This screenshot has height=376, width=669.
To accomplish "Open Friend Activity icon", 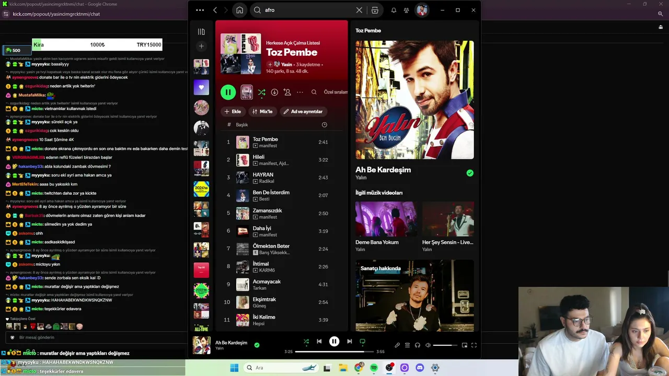I will [x=406, y=10].
